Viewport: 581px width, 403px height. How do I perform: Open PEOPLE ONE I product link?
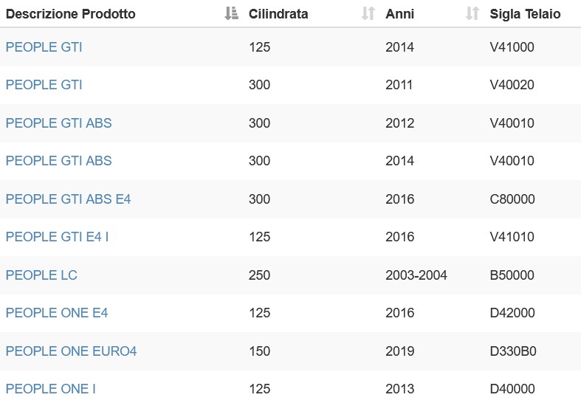click(x=51, y=389)
